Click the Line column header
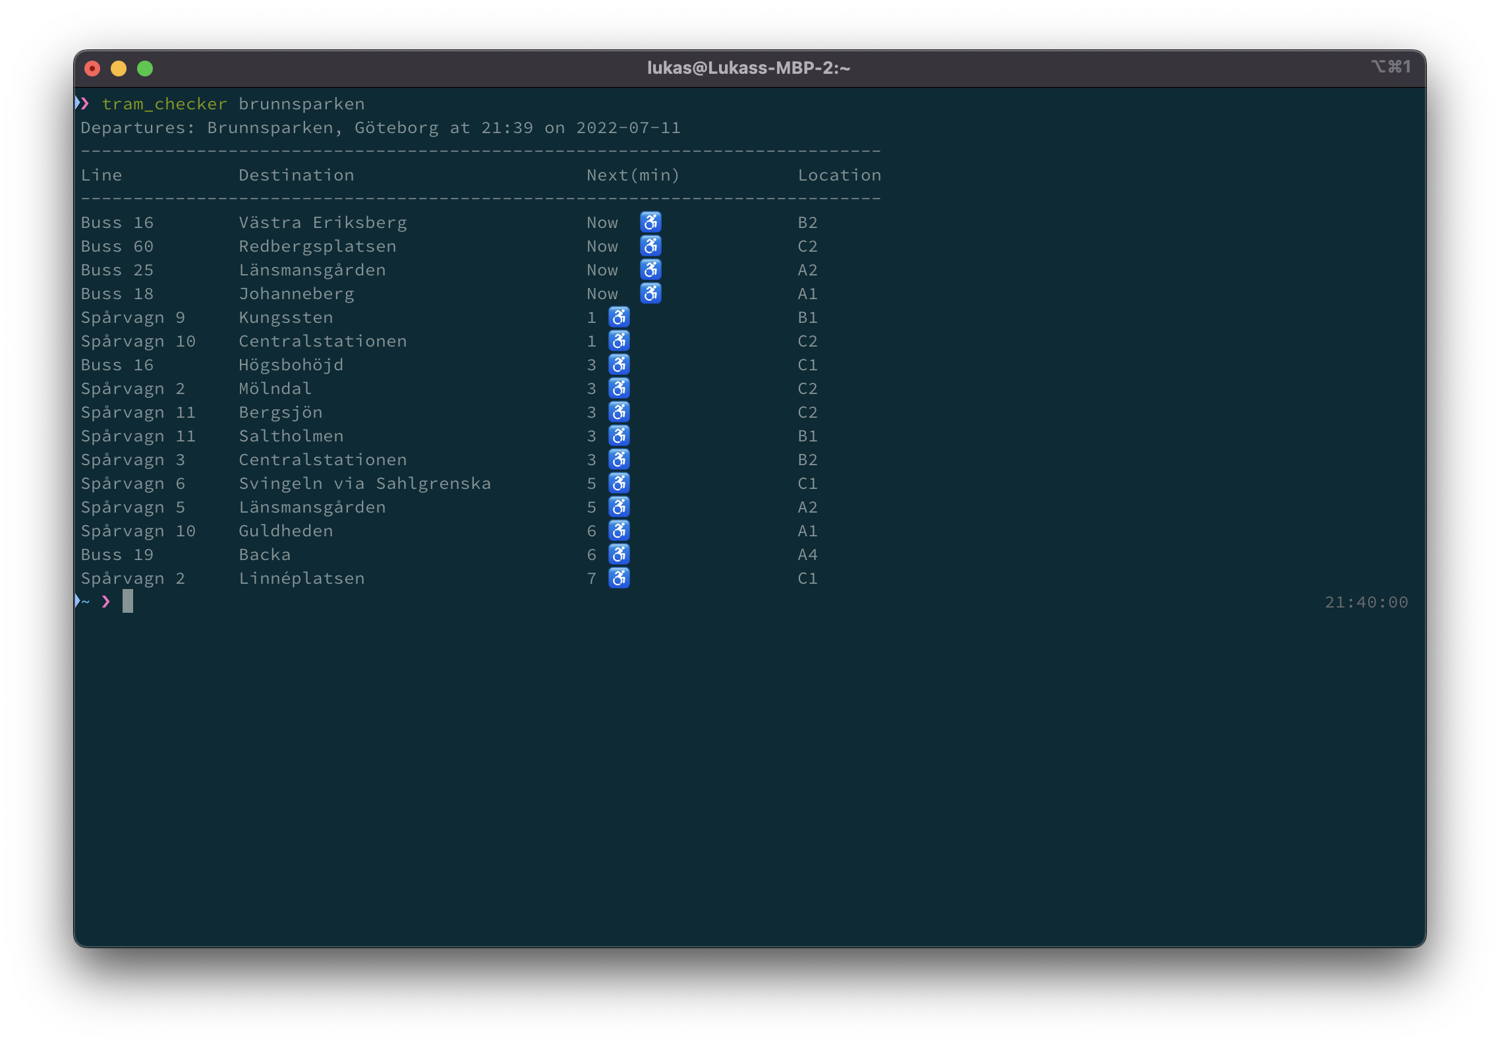Screen dimensions: 1500x1045 [x=101, y=175]
